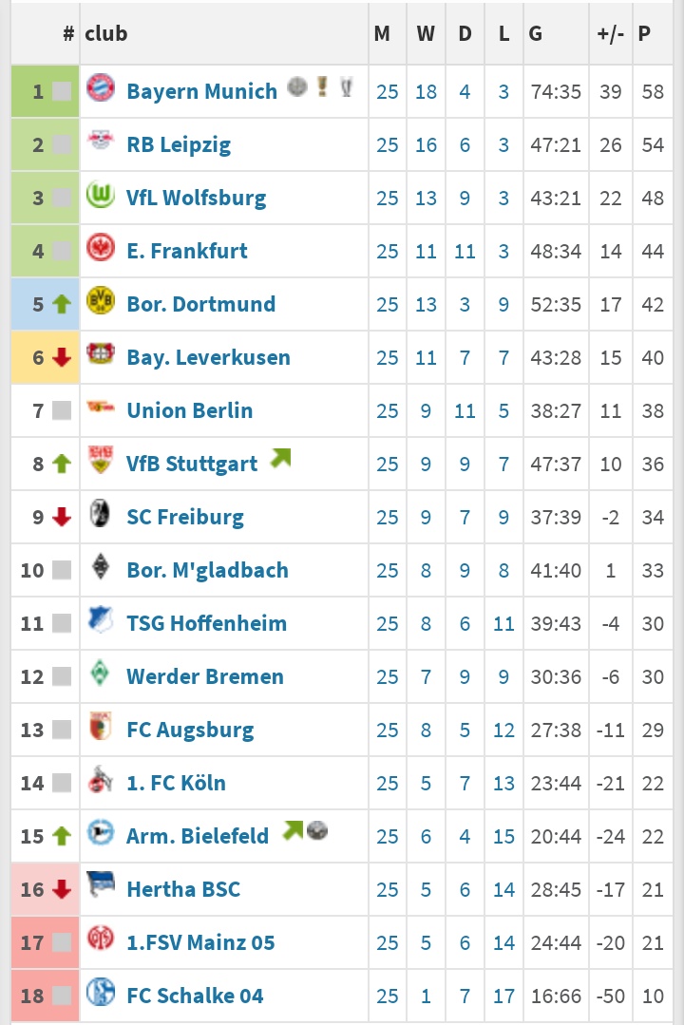Click the Werder Bremen diamond logo
684x1025 pixels.
[100, 673]
